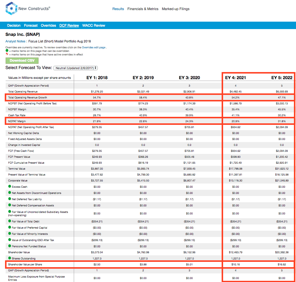Click the NOPAT Margin row label

(x=17, y=121)
